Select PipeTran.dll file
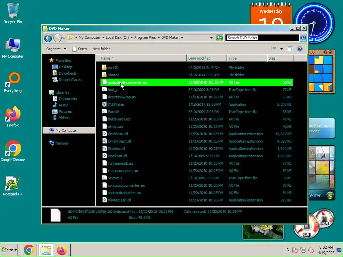The image size is (343, 257). (x=115, y=156)
